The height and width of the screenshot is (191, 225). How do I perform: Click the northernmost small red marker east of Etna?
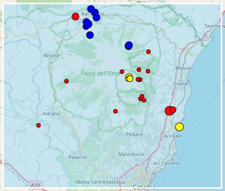(x=148, y=52)
